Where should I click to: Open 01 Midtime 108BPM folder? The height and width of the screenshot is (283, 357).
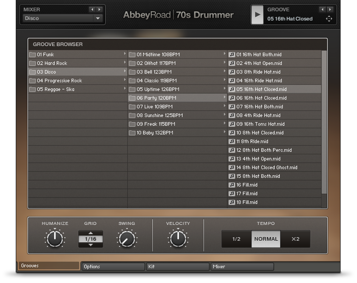[x=177, y=54]
